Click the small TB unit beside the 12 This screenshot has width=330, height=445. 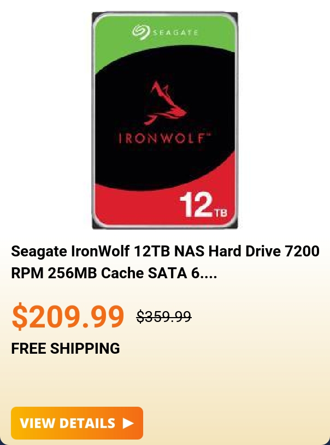tap(220, 212)
